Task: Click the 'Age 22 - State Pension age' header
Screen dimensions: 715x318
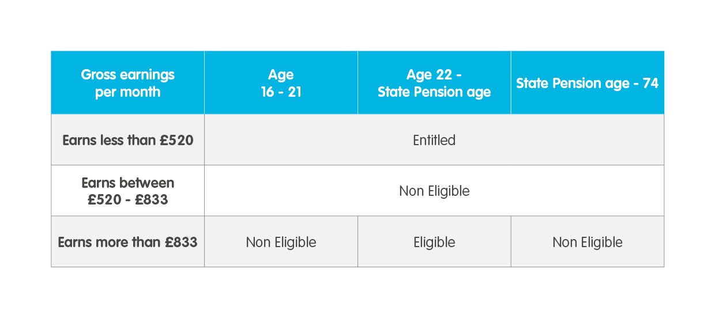Action: pos(434,82)
